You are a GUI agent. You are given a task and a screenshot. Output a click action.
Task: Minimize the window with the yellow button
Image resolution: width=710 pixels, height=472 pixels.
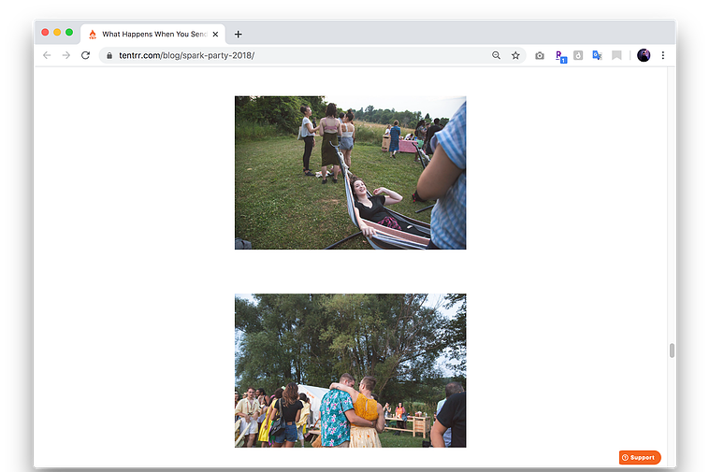pos(57,32)
